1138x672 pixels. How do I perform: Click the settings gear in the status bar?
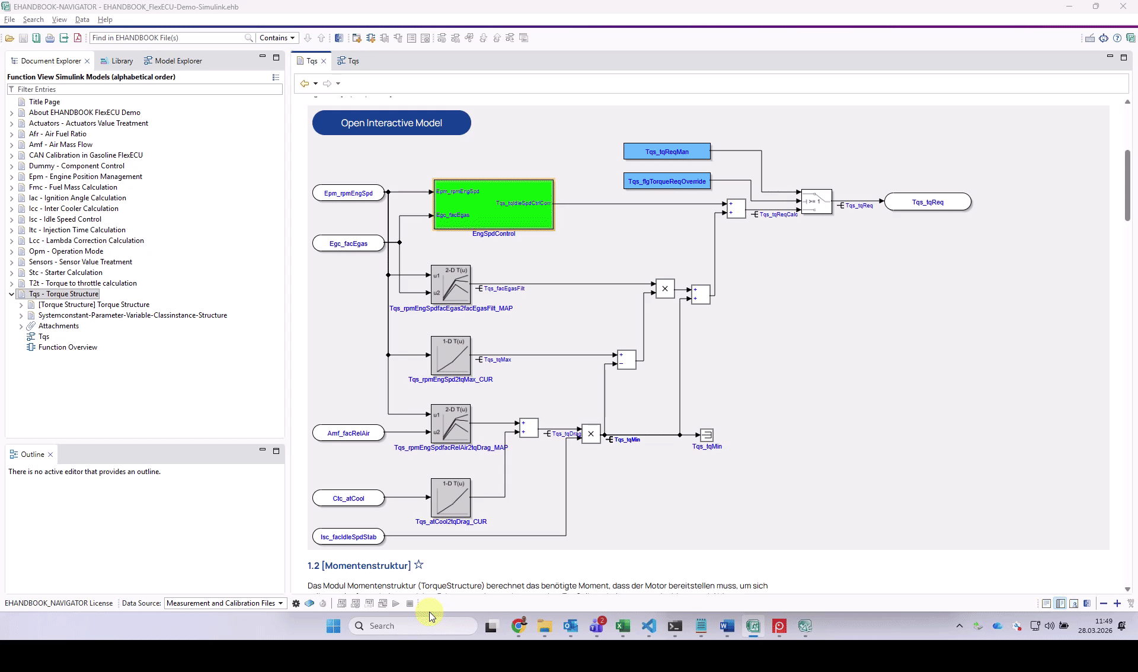pyautogui.click(x=296, y=603)
